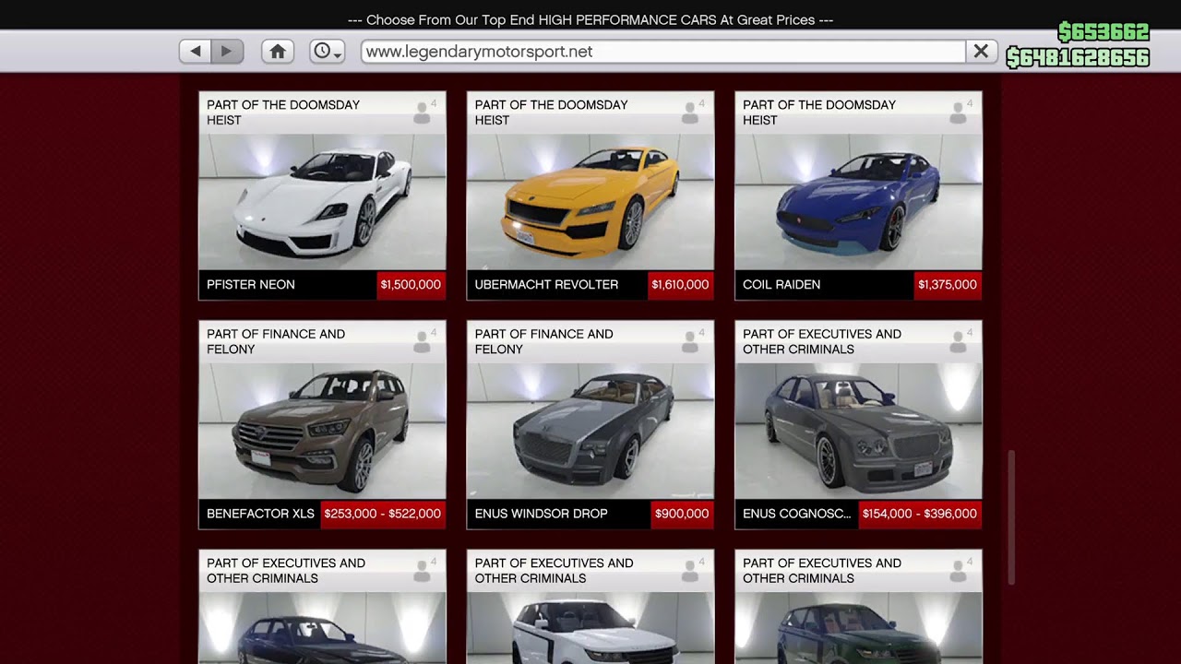Click the page vertical scrollbar thumb
This screenshot has height=664, width=1181.
tap(1011, 517)
